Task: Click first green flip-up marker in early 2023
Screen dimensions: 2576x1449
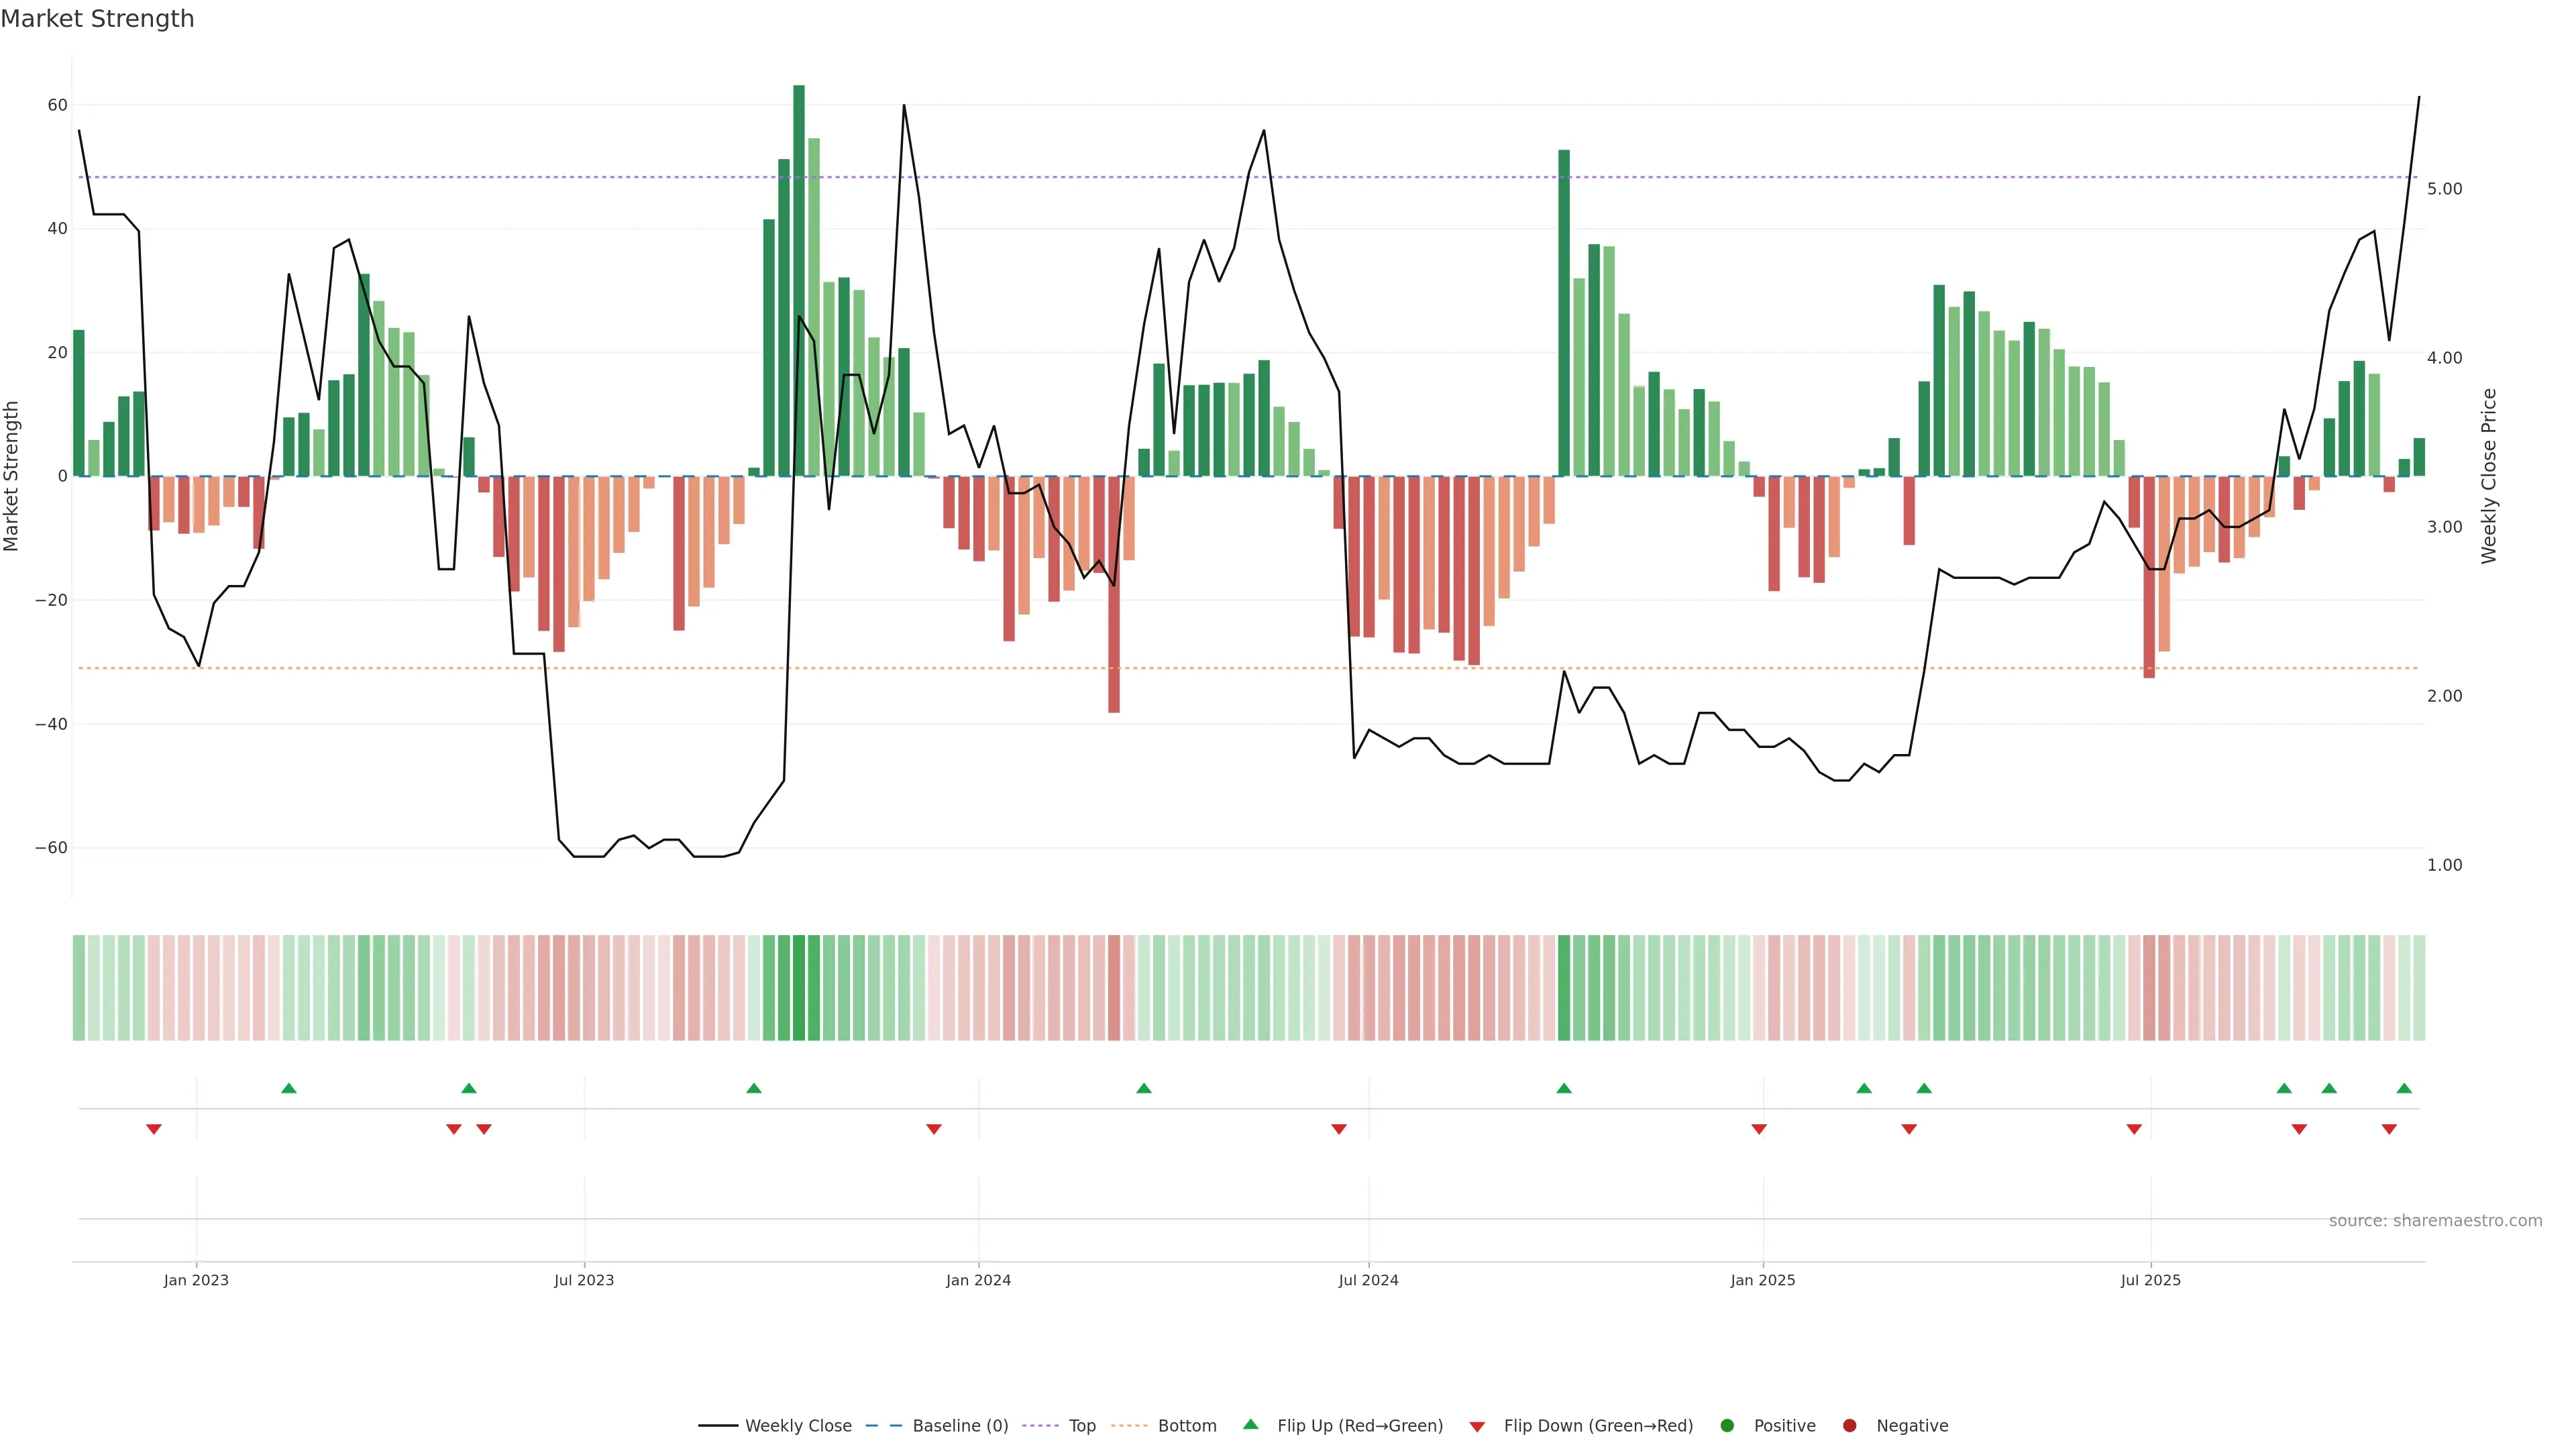Action: (289, 1088)
